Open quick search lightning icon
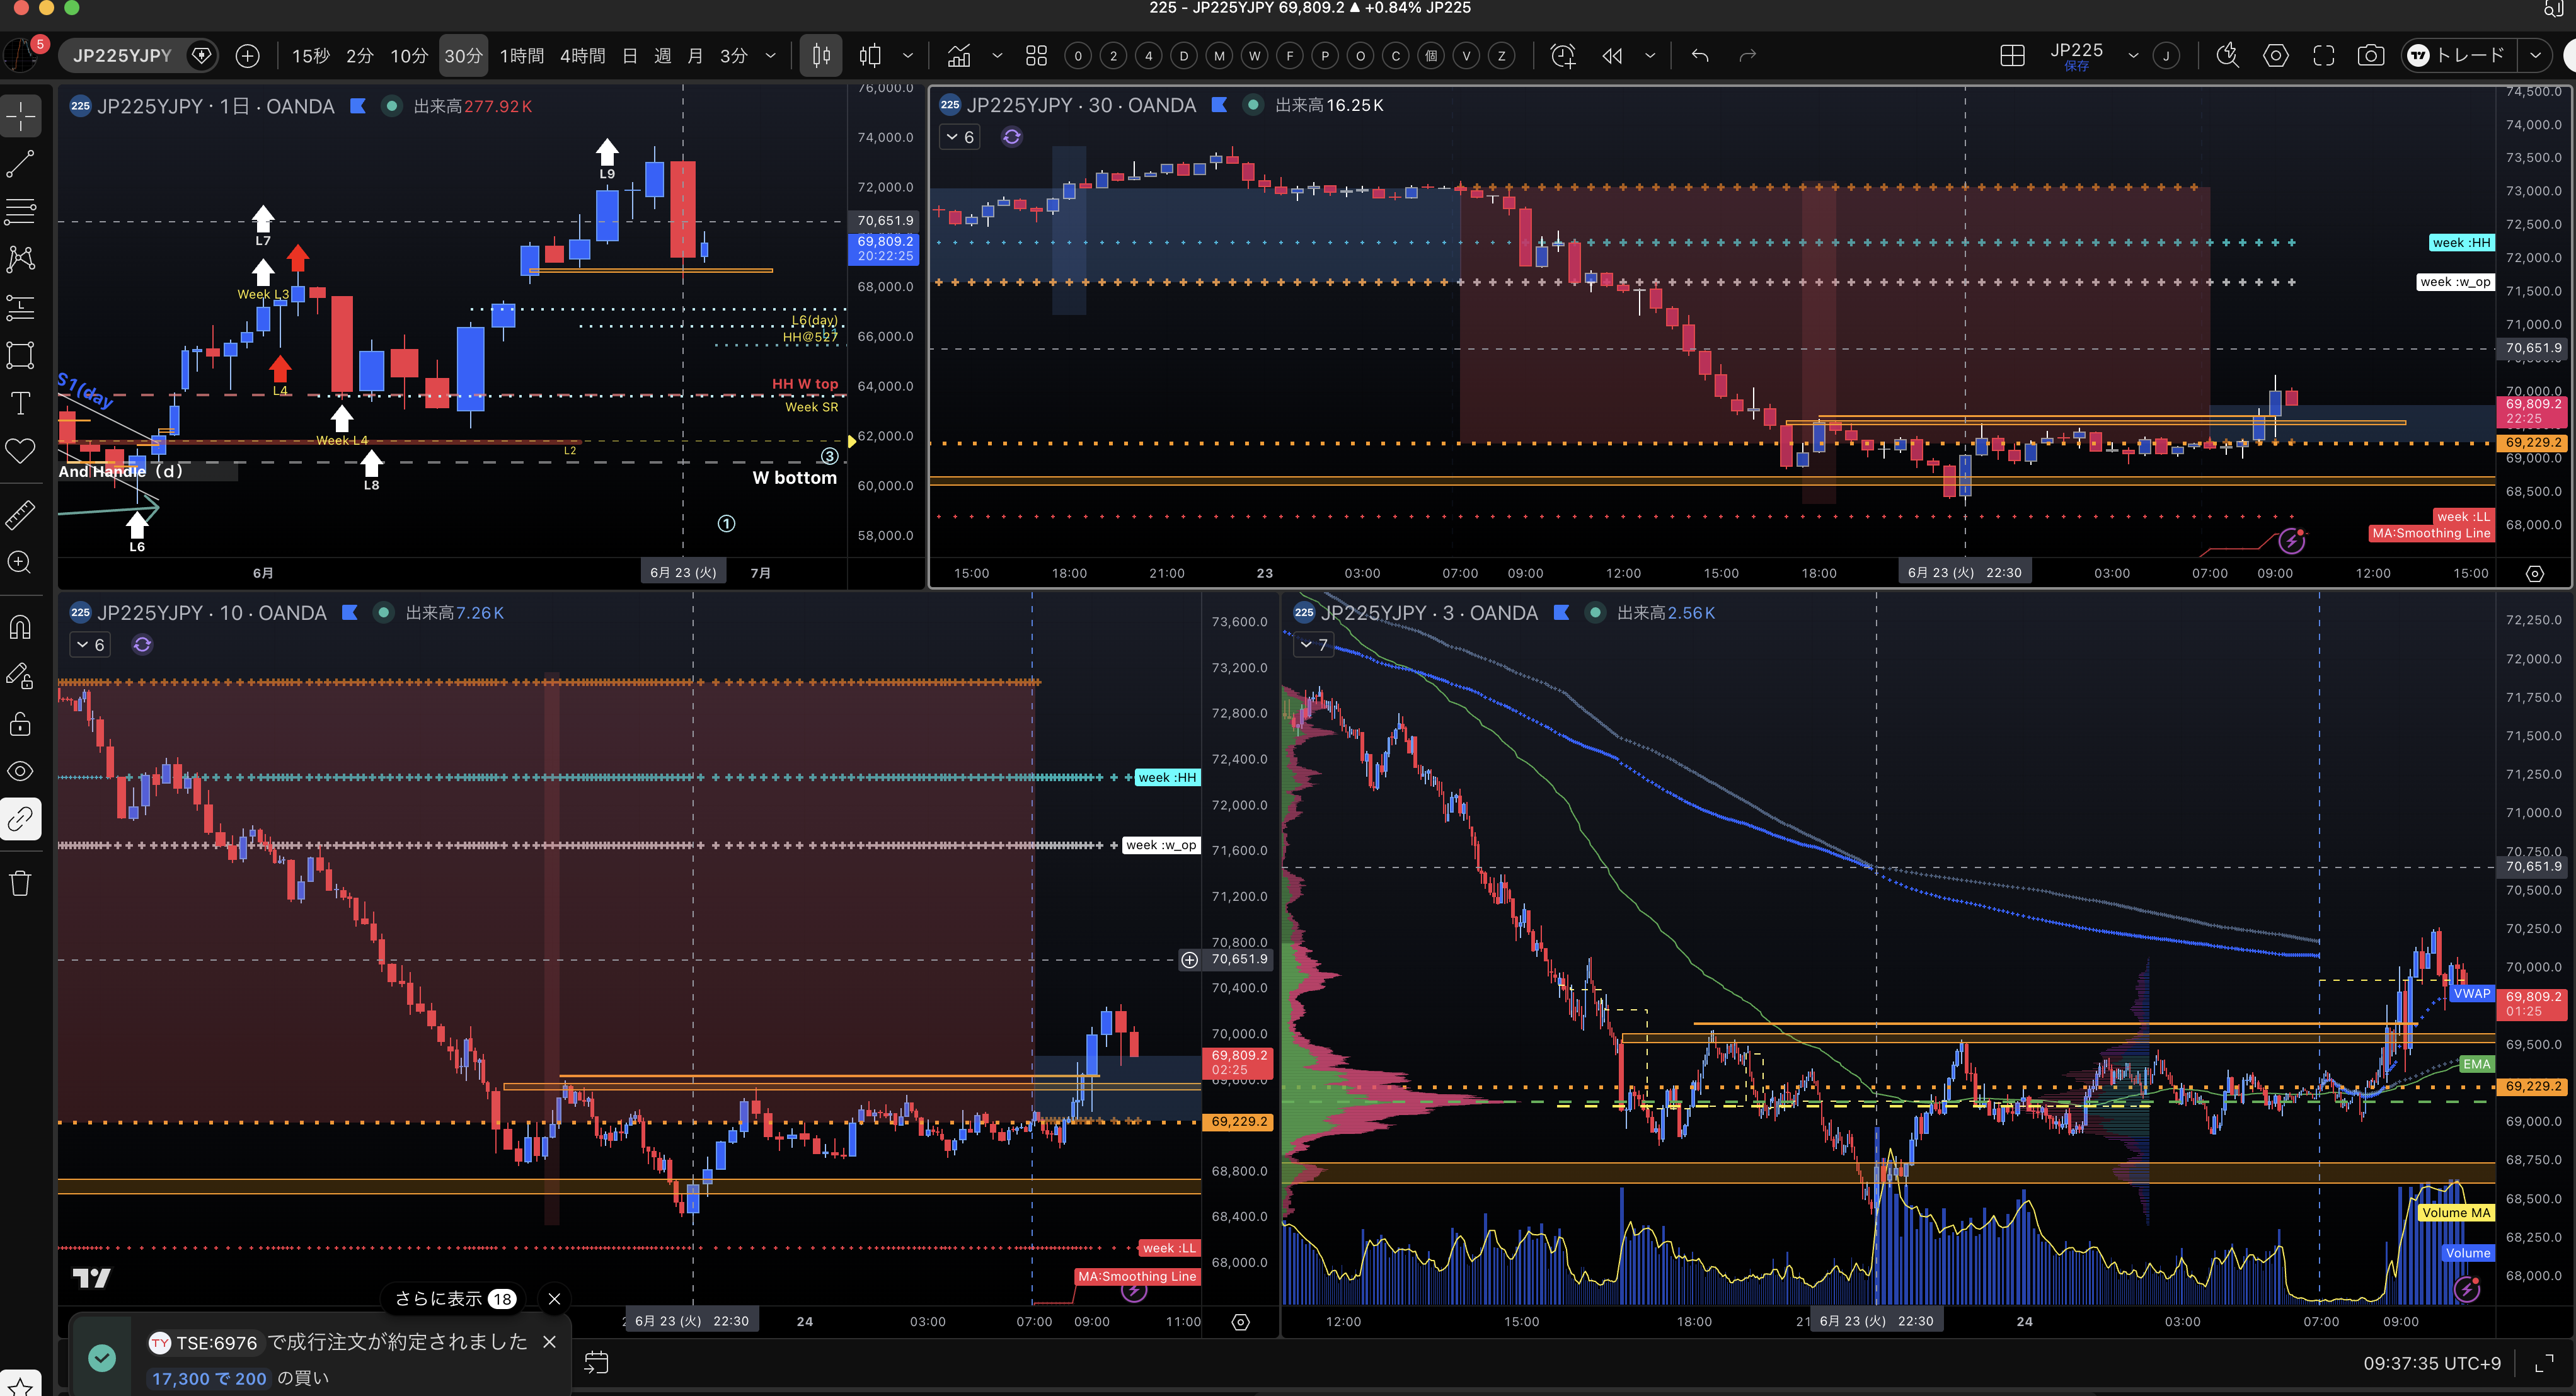Viewport: 2576px width, 1396px height. tap(2227, 56)
